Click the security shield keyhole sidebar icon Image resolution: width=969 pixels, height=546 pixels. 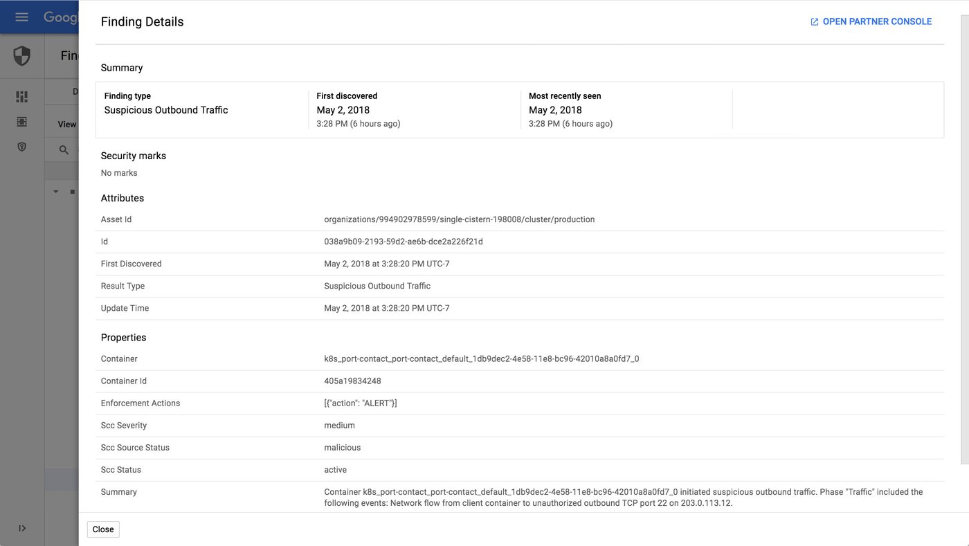(21, 147)
